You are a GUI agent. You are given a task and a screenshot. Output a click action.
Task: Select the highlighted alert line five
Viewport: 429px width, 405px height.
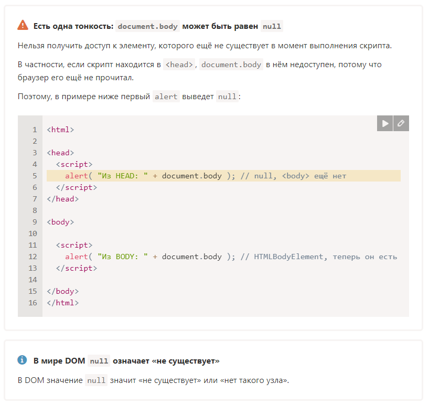click(x=223, y=176)
